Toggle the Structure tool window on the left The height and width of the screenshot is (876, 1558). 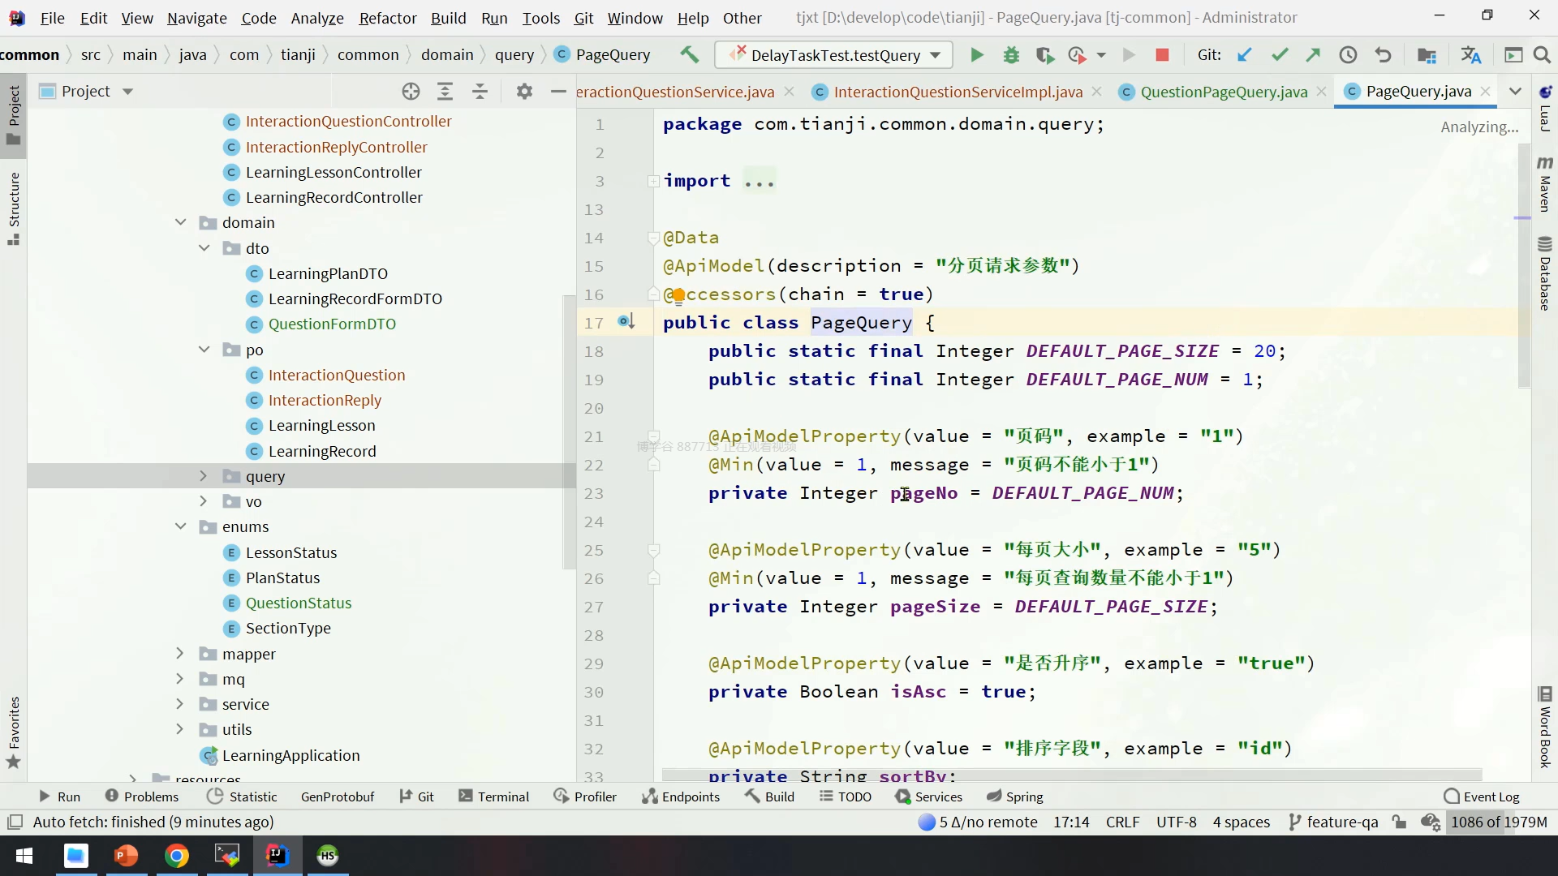[14, 207]
